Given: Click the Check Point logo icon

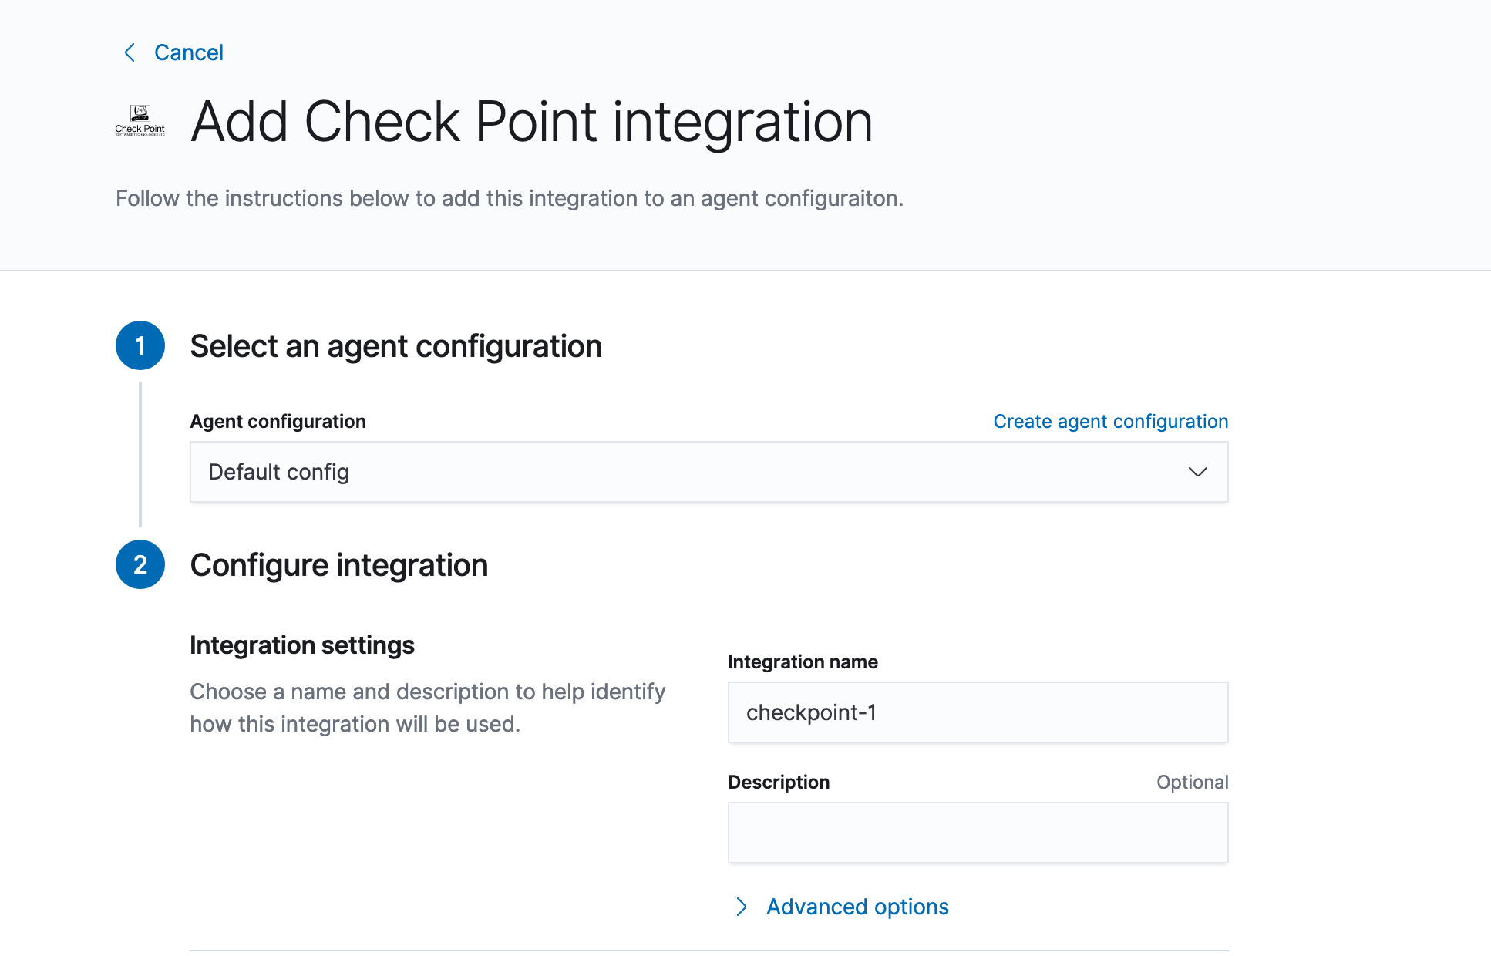Looking at the screenshot, I should coord(140,120).
